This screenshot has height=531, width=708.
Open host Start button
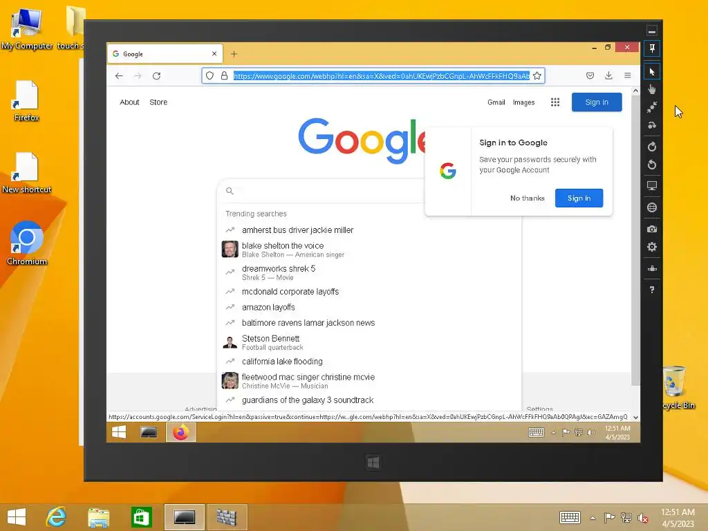[17, 517]
